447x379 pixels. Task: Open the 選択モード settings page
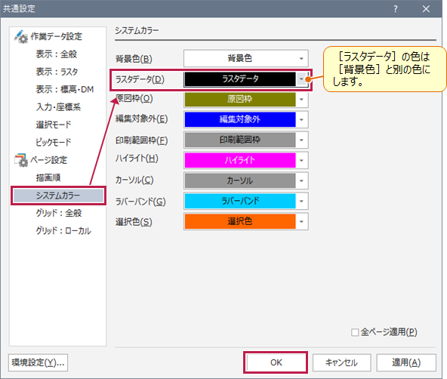tap(54, 125)
